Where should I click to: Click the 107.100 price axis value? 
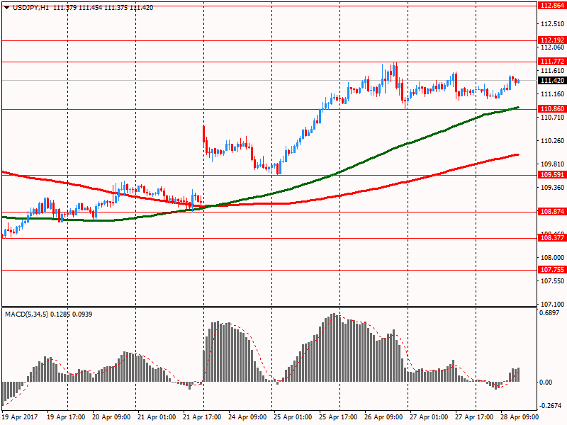pyautogui.click(x=552, y=305)
